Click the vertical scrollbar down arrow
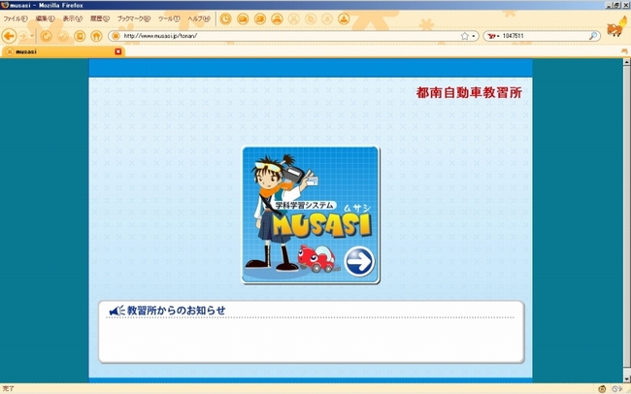The height and width of the screenshot is (394, 631). (626, 378)
